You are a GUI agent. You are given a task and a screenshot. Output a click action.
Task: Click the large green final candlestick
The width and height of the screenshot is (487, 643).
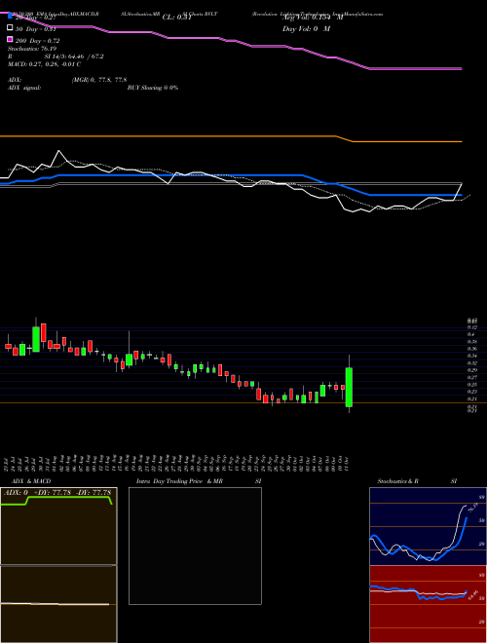350,387
